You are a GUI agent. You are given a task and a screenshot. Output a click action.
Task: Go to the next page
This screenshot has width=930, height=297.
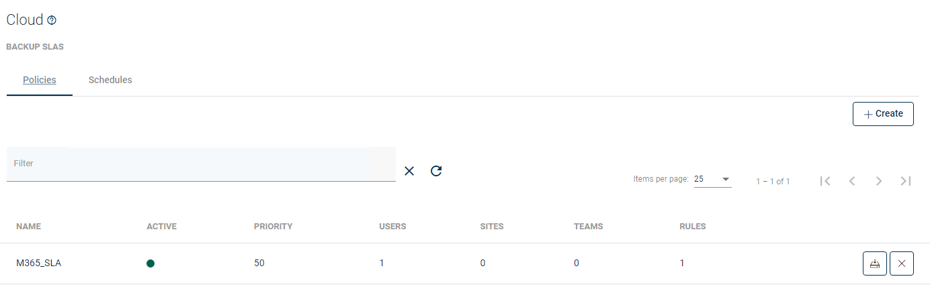click(879, 181)
